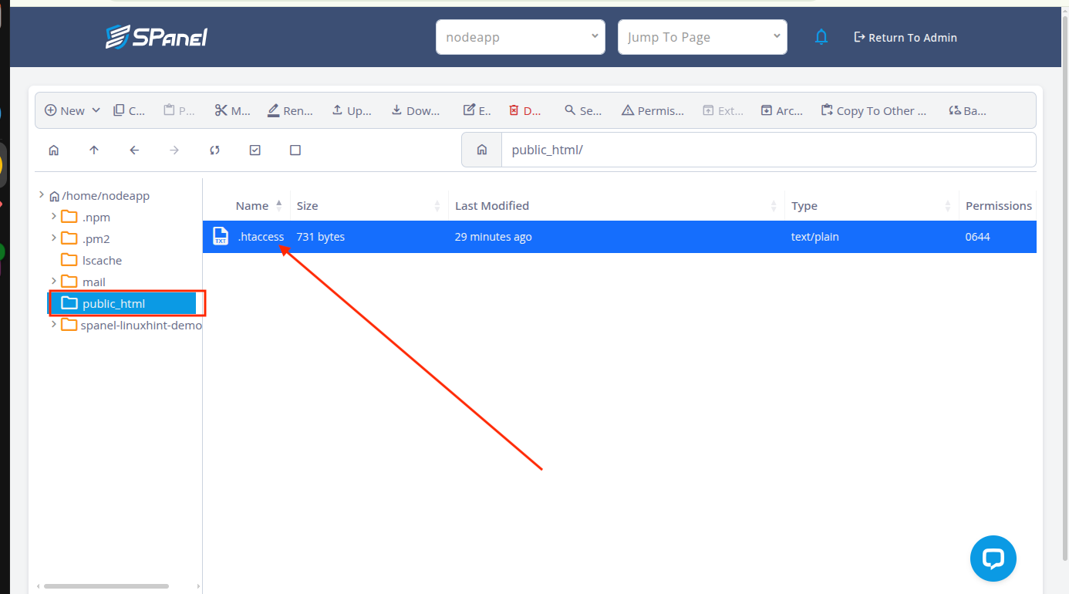The height and width of the screenshot is (594, 1069).
Task: Go to home directory via navigation home icon
Action: (54, 150)
